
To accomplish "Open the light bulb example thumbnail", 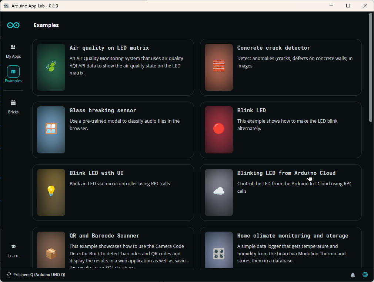I will point(51,192).
